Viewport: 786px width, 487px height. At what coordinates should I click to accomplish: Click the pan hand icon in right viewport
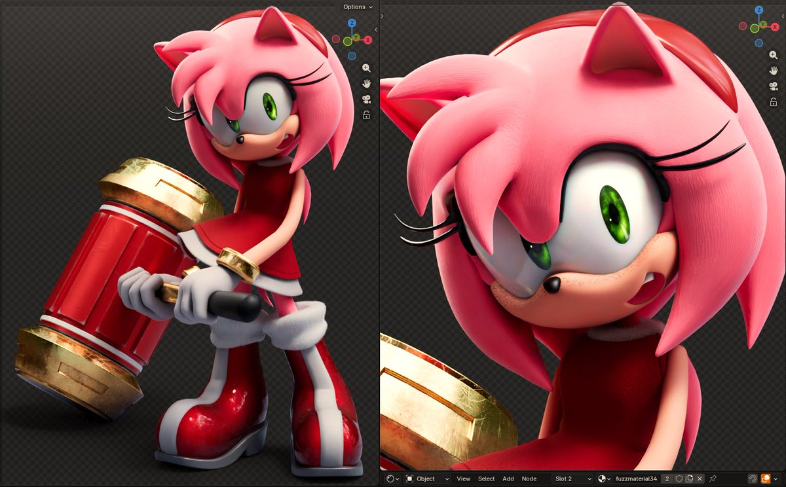774,70
